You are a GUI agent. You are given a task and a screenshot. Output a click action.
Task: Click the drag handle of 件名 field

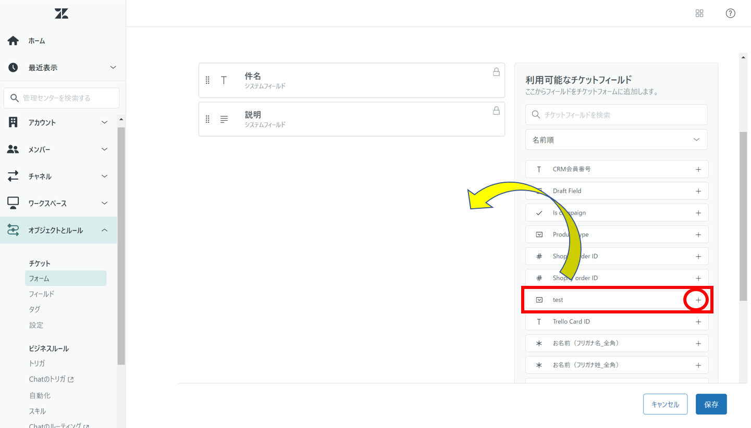click(x=207, y=80)
